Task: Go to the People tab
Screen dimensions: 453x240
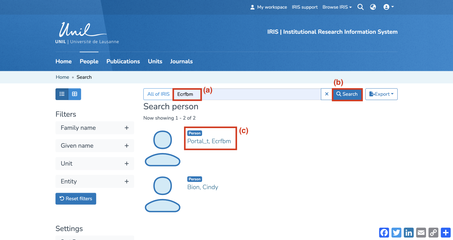Action: 89,61
